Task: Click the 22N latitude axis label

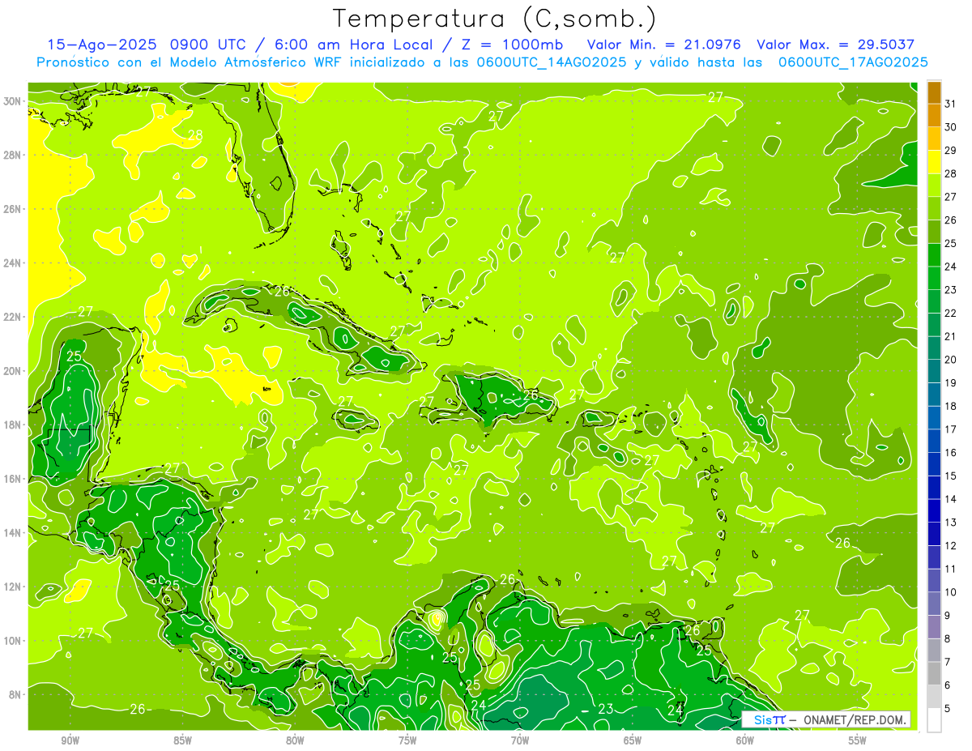Action: click(12, 317)
